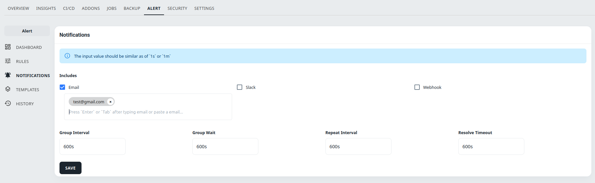Remove the test@gmail.com email chip
Viewport: 595px width, 183px height.
click(x=110, y=102)
